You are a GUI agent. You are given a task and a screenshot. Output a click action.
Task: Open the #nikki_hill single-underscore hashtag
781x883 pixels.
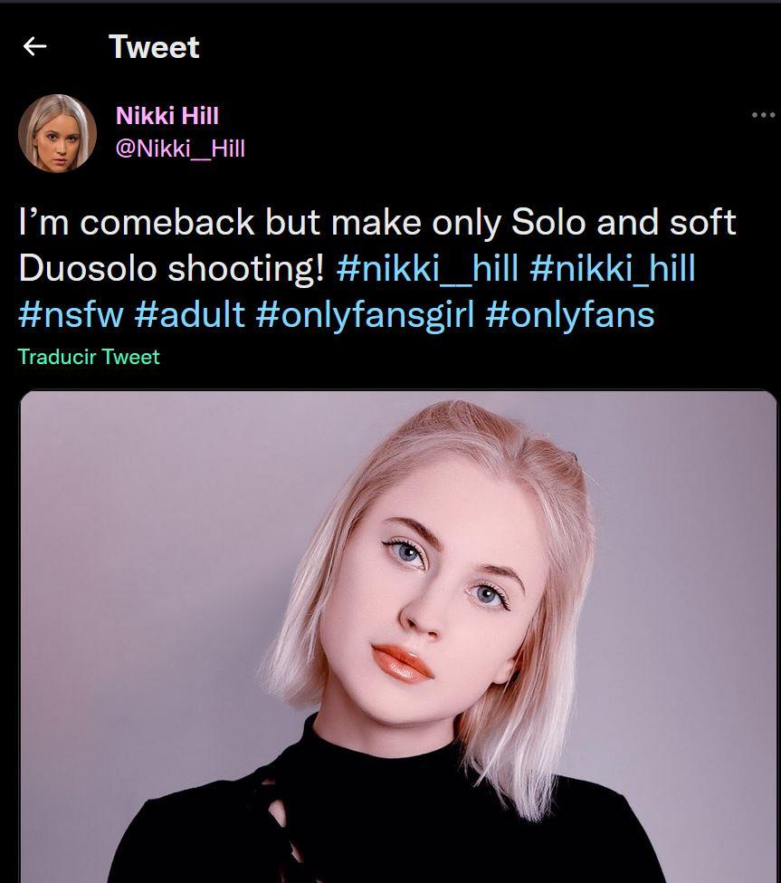pos(613,269)
